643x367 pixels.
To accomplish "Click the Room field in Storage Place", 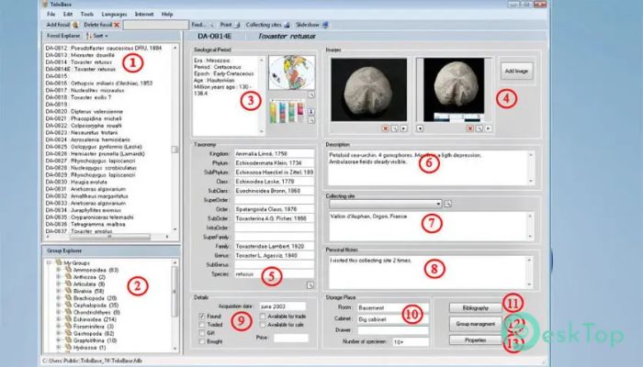I will 392,307.
